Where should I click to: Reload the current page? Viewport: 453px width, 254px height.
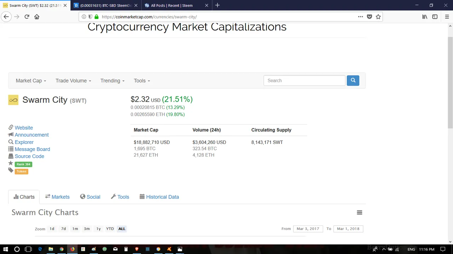coord(27,17)
